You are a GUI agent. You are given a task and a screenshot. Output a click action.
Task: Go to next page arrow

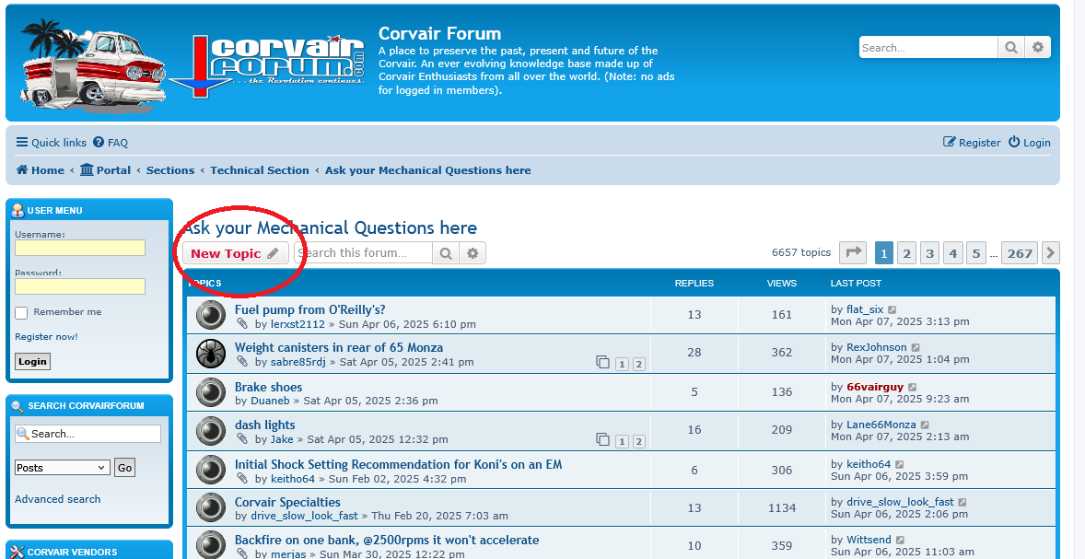pos(1050,253)
